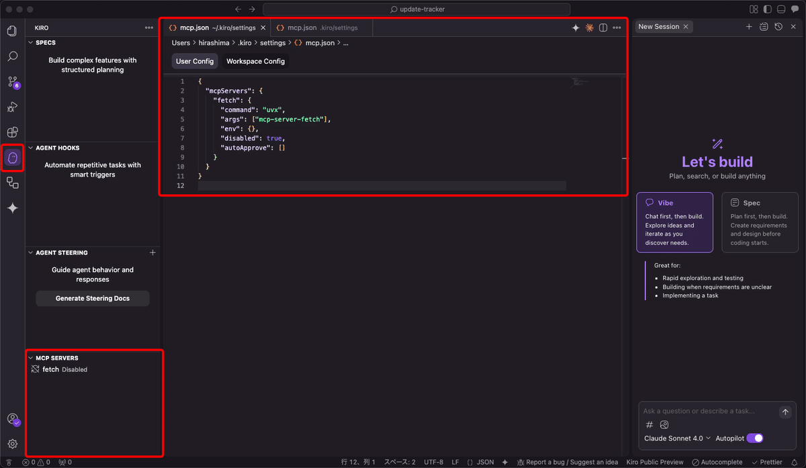The height and width of the screenshot is (468, 806).
Task: Click the attach image icon in chat input
Action: [664, 424]
